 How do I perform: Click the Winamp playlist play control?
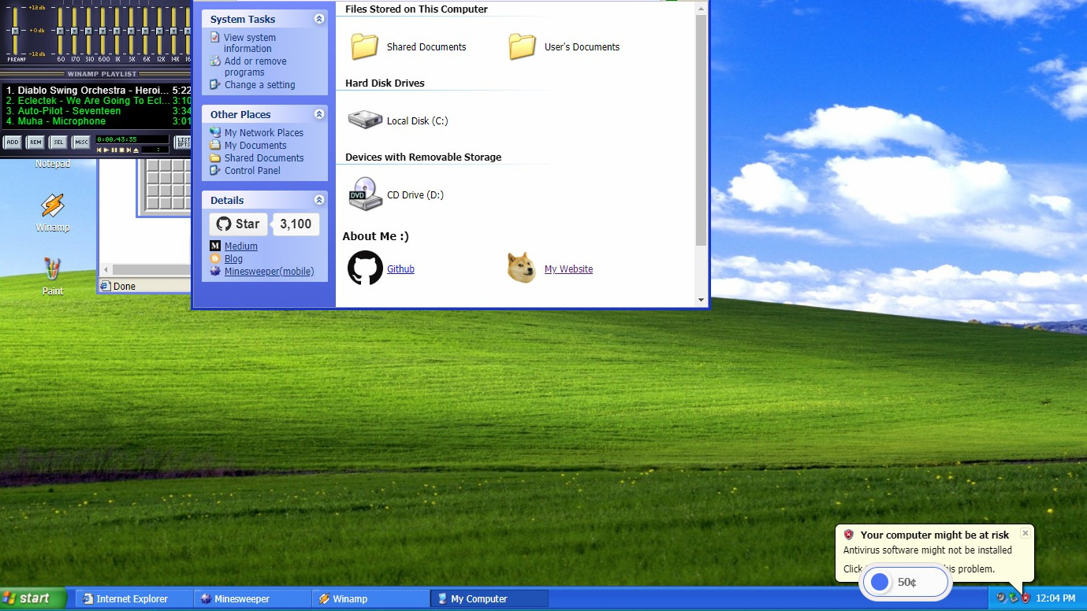click(106, 150)
